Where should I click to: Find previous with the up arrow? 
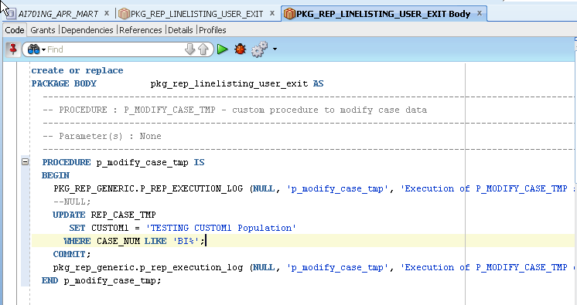click(x=203, y=49)
